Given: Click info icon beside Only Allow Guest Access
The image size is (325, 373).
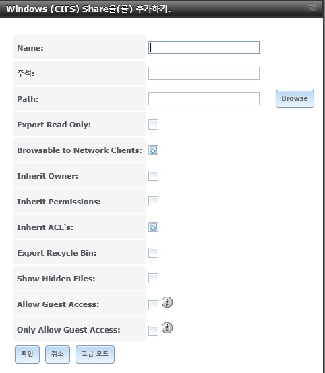Looking at the screenshot, I should (167, 328).
